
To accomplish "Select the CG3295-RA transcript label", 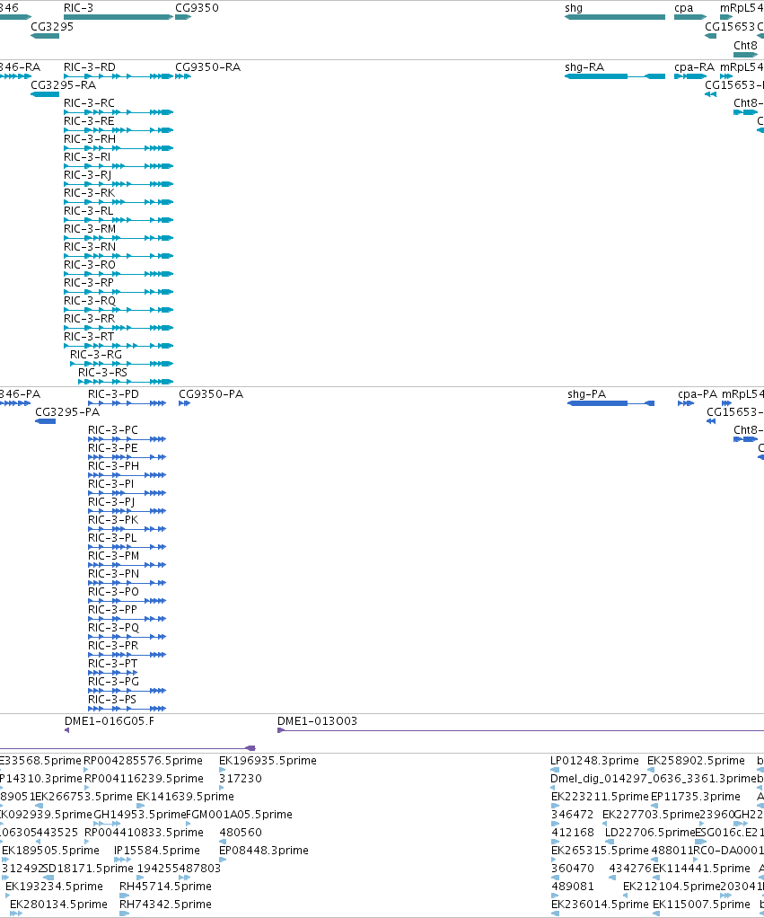I will (63, 85).
